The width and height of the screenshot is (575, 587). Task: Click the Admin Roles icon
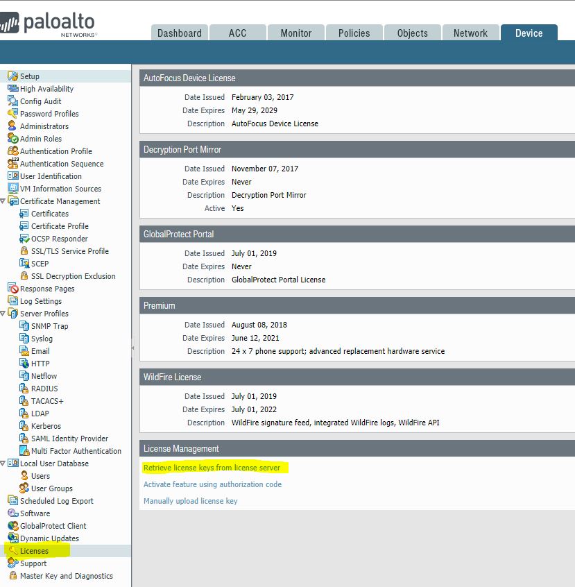tap(12, 139)
